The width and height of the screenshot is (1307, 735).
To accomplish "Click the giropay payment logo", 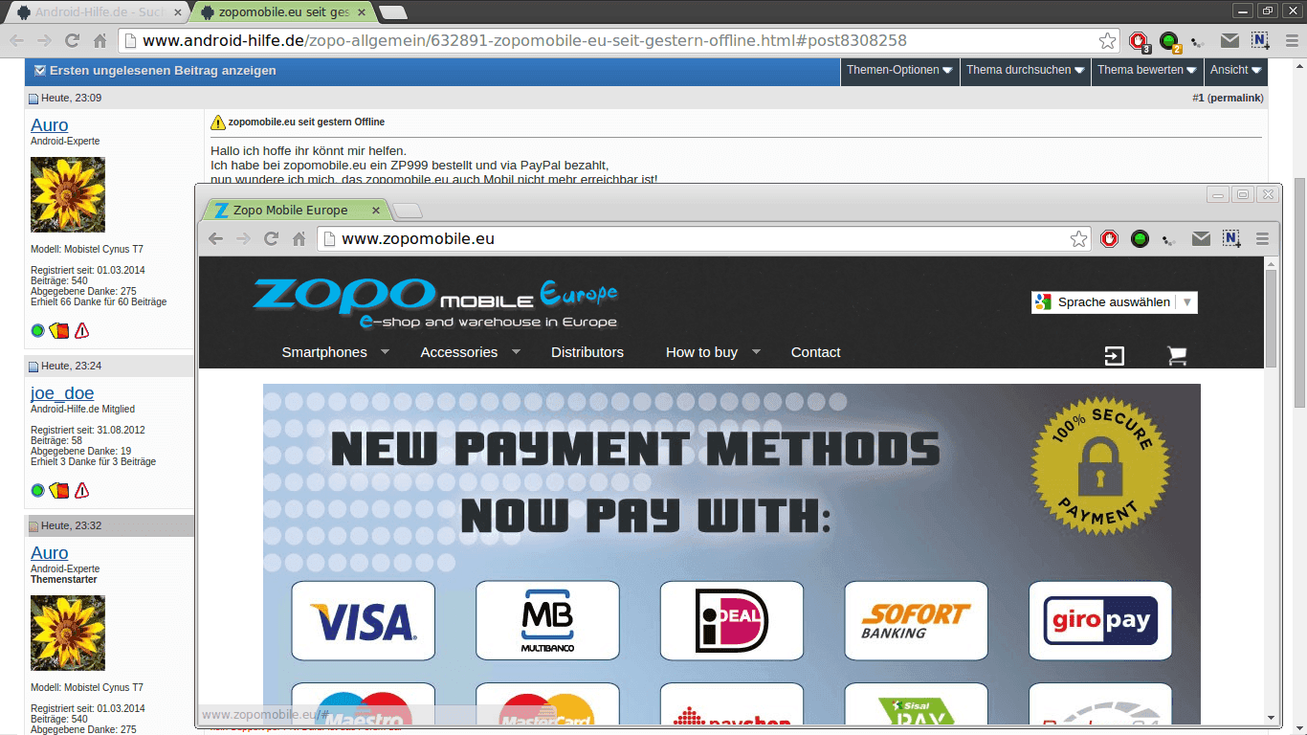I will click(x=1100, y=620).
